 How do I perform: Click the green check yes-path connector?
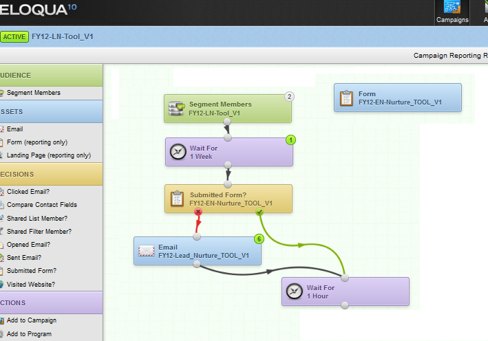coord(259,212)
